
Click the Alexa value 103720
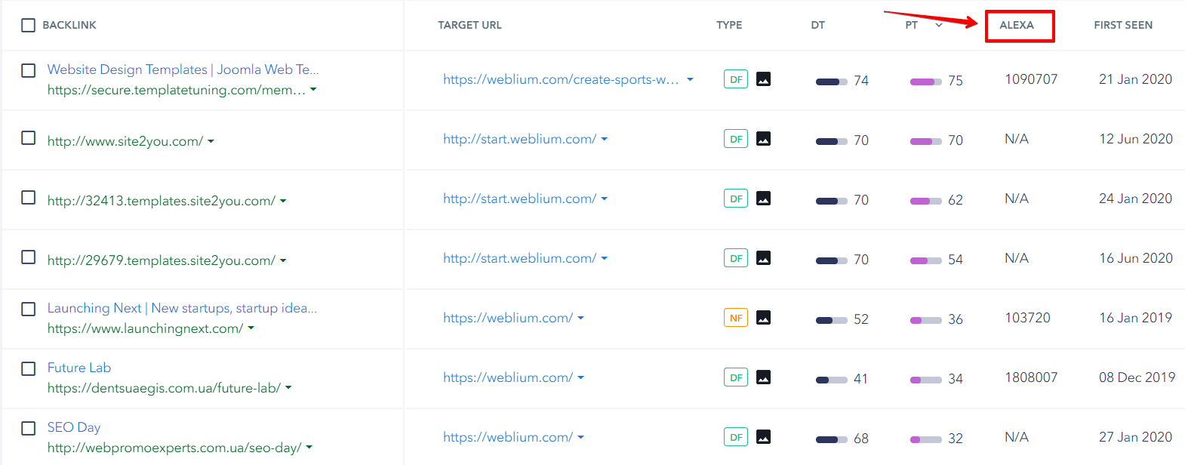pos(1027,318)
